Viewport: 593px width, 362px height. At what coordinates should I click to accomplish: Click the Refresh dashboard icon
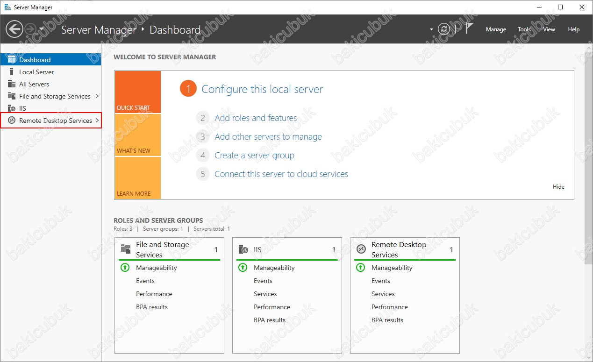tap(444, 29)
